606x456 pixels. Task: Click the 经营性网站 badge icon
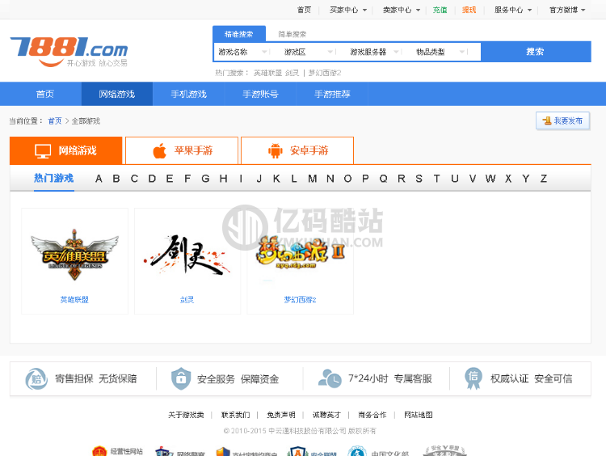click(99, 451)
